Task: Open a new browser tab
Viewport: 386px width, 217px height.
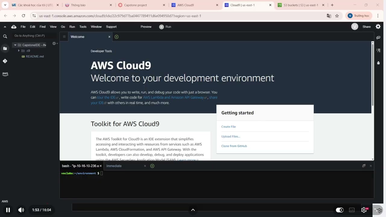Action: pyautogui.click(x=332, y=5)
